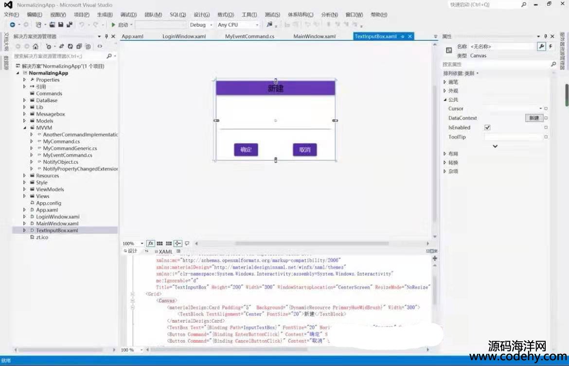Image resolution: width=569 pixels, height=366 pixels.
Task: Click the wrench Properties view icon
Action: point(541,46)
